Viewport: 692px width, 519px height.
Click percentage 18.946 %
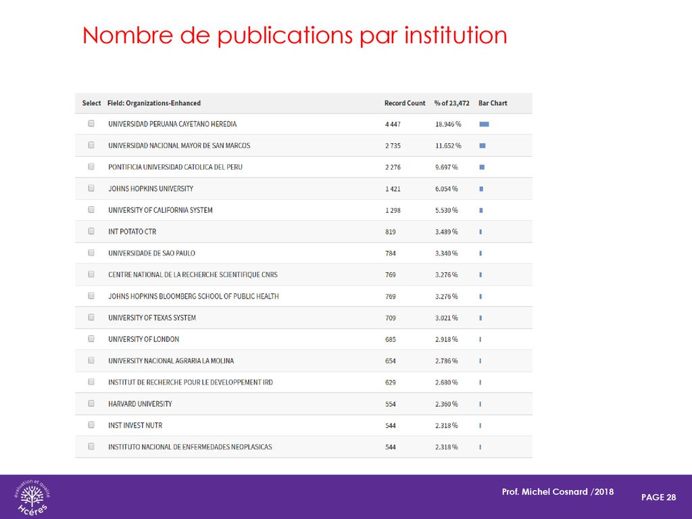tap(449, 124)
